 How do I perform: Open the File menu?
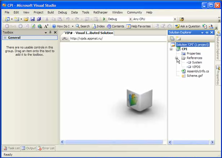[x=7, y=13]
